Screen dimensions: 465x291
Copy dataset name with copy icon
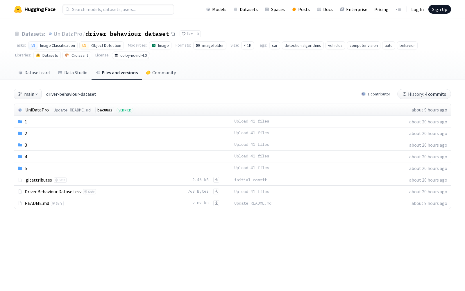173,34
